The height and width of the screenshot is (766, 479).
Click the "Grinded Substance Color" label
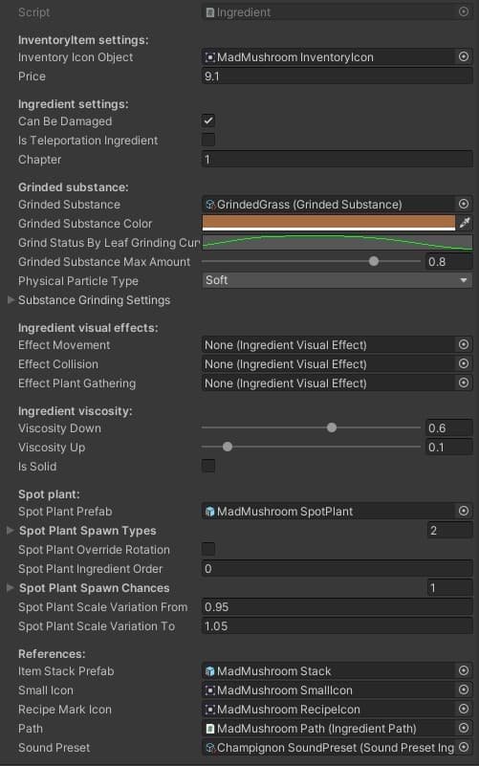pyautogui.click(x=85, y=223)
